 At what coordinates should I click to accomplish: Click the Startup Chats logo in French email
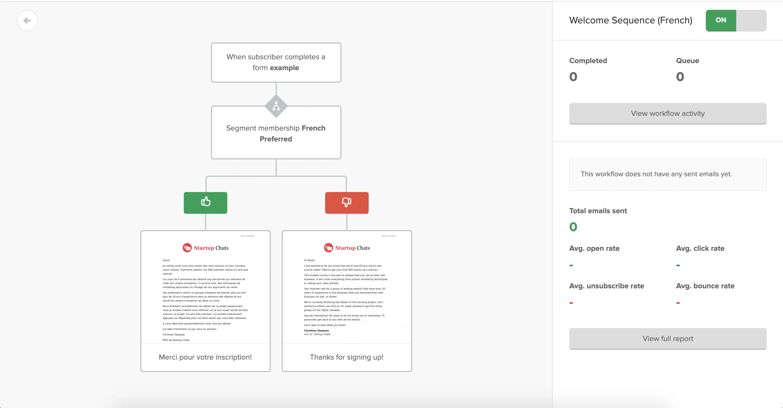(206, 248)
